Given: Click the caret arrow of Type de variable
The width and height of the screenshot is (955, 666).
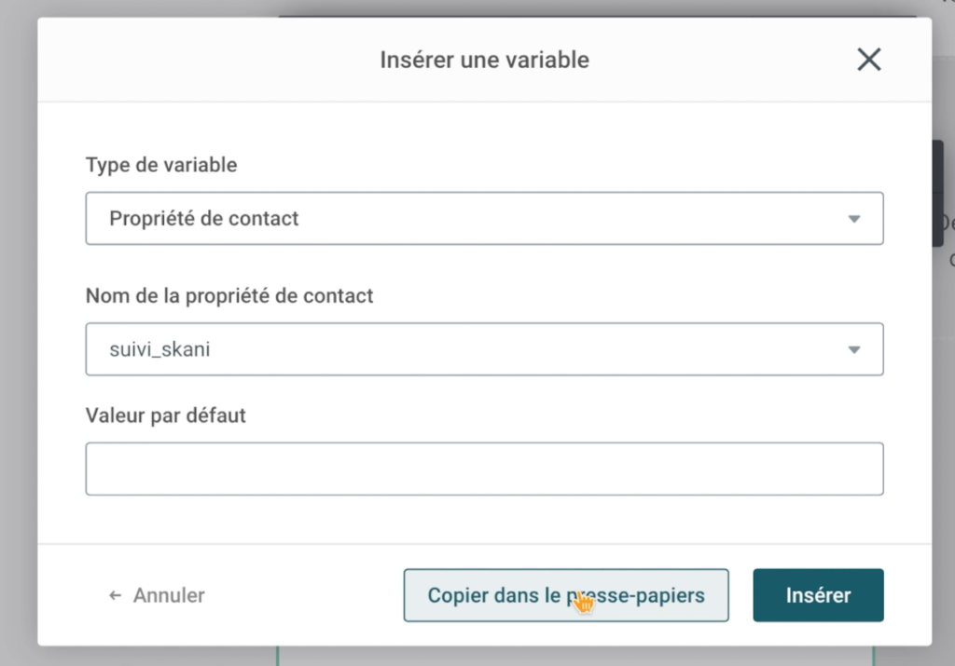Looking at the screenshot, I should (854, 219).
